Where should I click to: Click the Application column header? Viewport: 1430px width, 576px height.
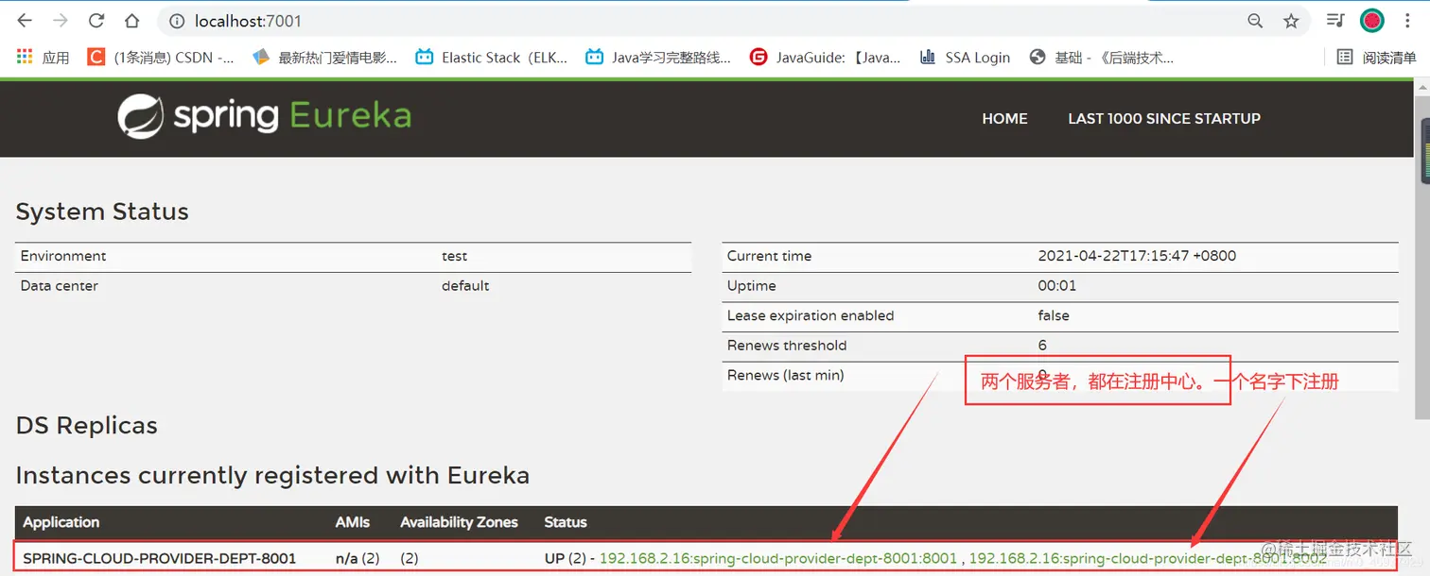point(61,522)
